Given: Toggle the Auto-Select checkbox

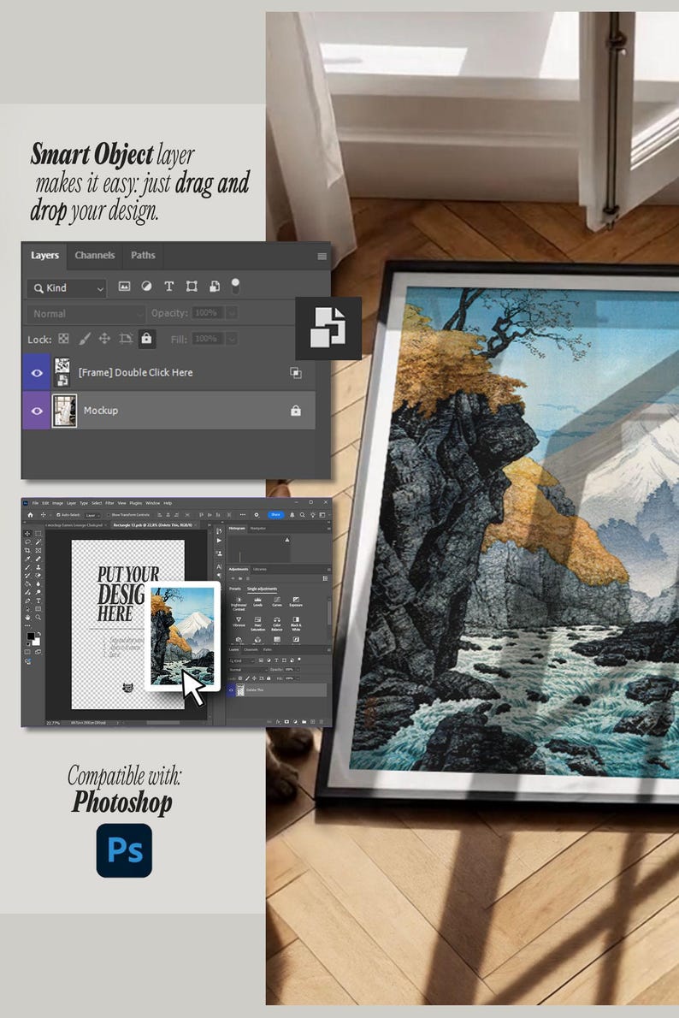Looking at the screenshot, I should tap(58, 515).
